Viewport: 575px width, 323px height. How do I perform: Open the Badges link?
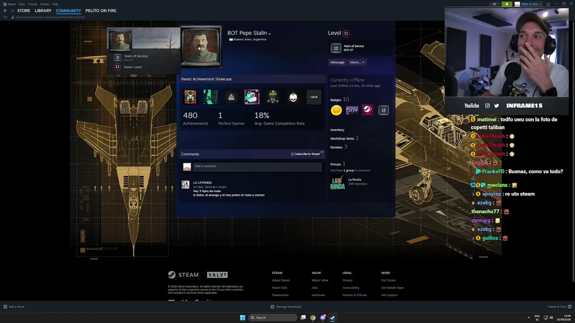(336, 100)
